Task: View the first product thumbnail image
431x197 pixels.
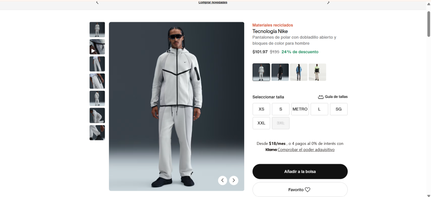Action: click(x=97, y=29)
